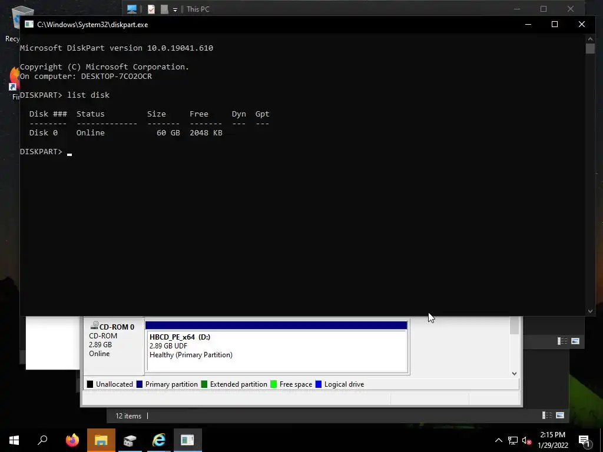
Task: Click the blue Logical drive legend swatch
Action: point(319,384)
